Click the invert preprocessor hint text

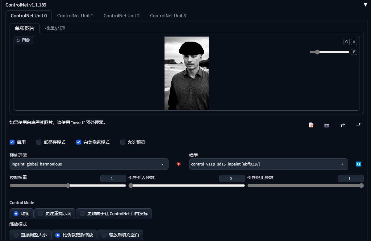click(x=58, y=122)
